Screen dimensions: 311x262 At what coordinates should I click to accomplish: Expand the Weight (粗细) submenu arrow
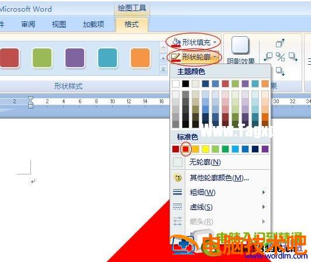[x=264, y=192]
